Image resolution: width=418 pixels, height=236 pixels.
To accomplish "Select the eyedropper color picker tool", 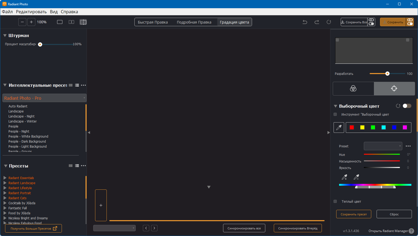I will 339,128.
